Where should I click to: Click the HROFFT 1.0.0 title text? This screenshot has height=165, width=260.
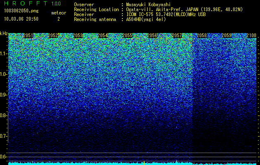click(x=32, y=3)
